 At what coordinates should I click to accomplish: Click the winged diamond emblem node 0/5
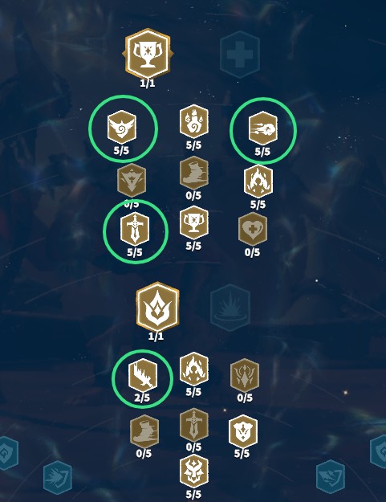tap(245, 375)
